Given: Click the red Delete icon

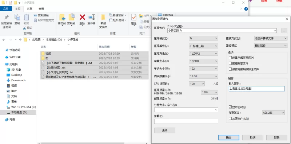Looking at the screenshot, I should click(x=82, y=17).
